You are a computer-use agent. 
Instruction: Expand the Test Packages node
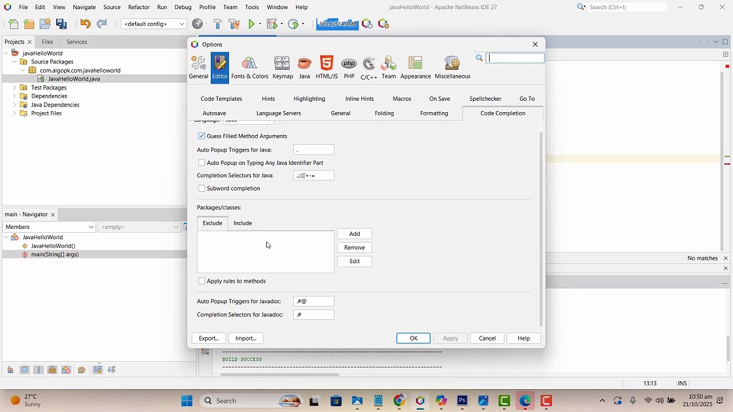tap(15, 88)
